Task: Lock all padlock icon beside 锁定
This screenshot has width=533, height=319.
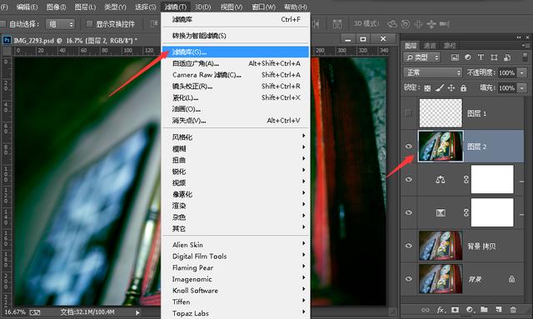Action: click(463, 88)
